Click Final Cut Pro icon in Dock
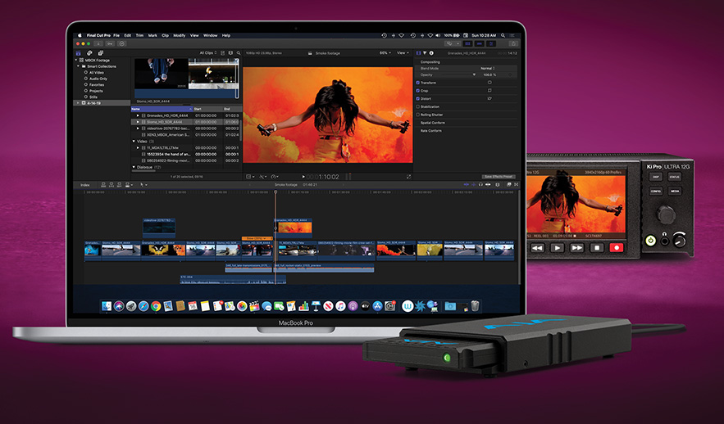 click(254, 306)
